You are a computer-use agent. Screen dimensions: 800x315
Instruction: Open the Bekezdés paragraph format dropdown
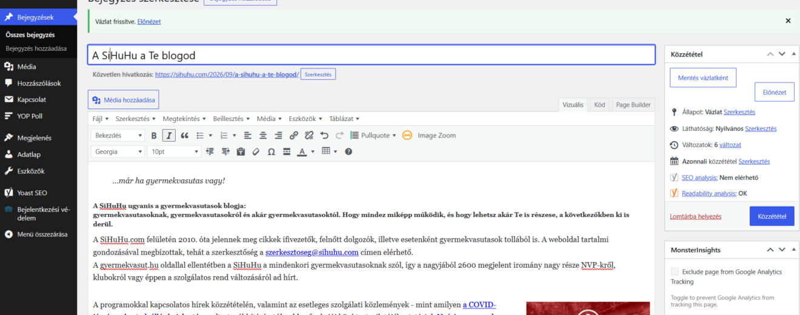[118, 136]
